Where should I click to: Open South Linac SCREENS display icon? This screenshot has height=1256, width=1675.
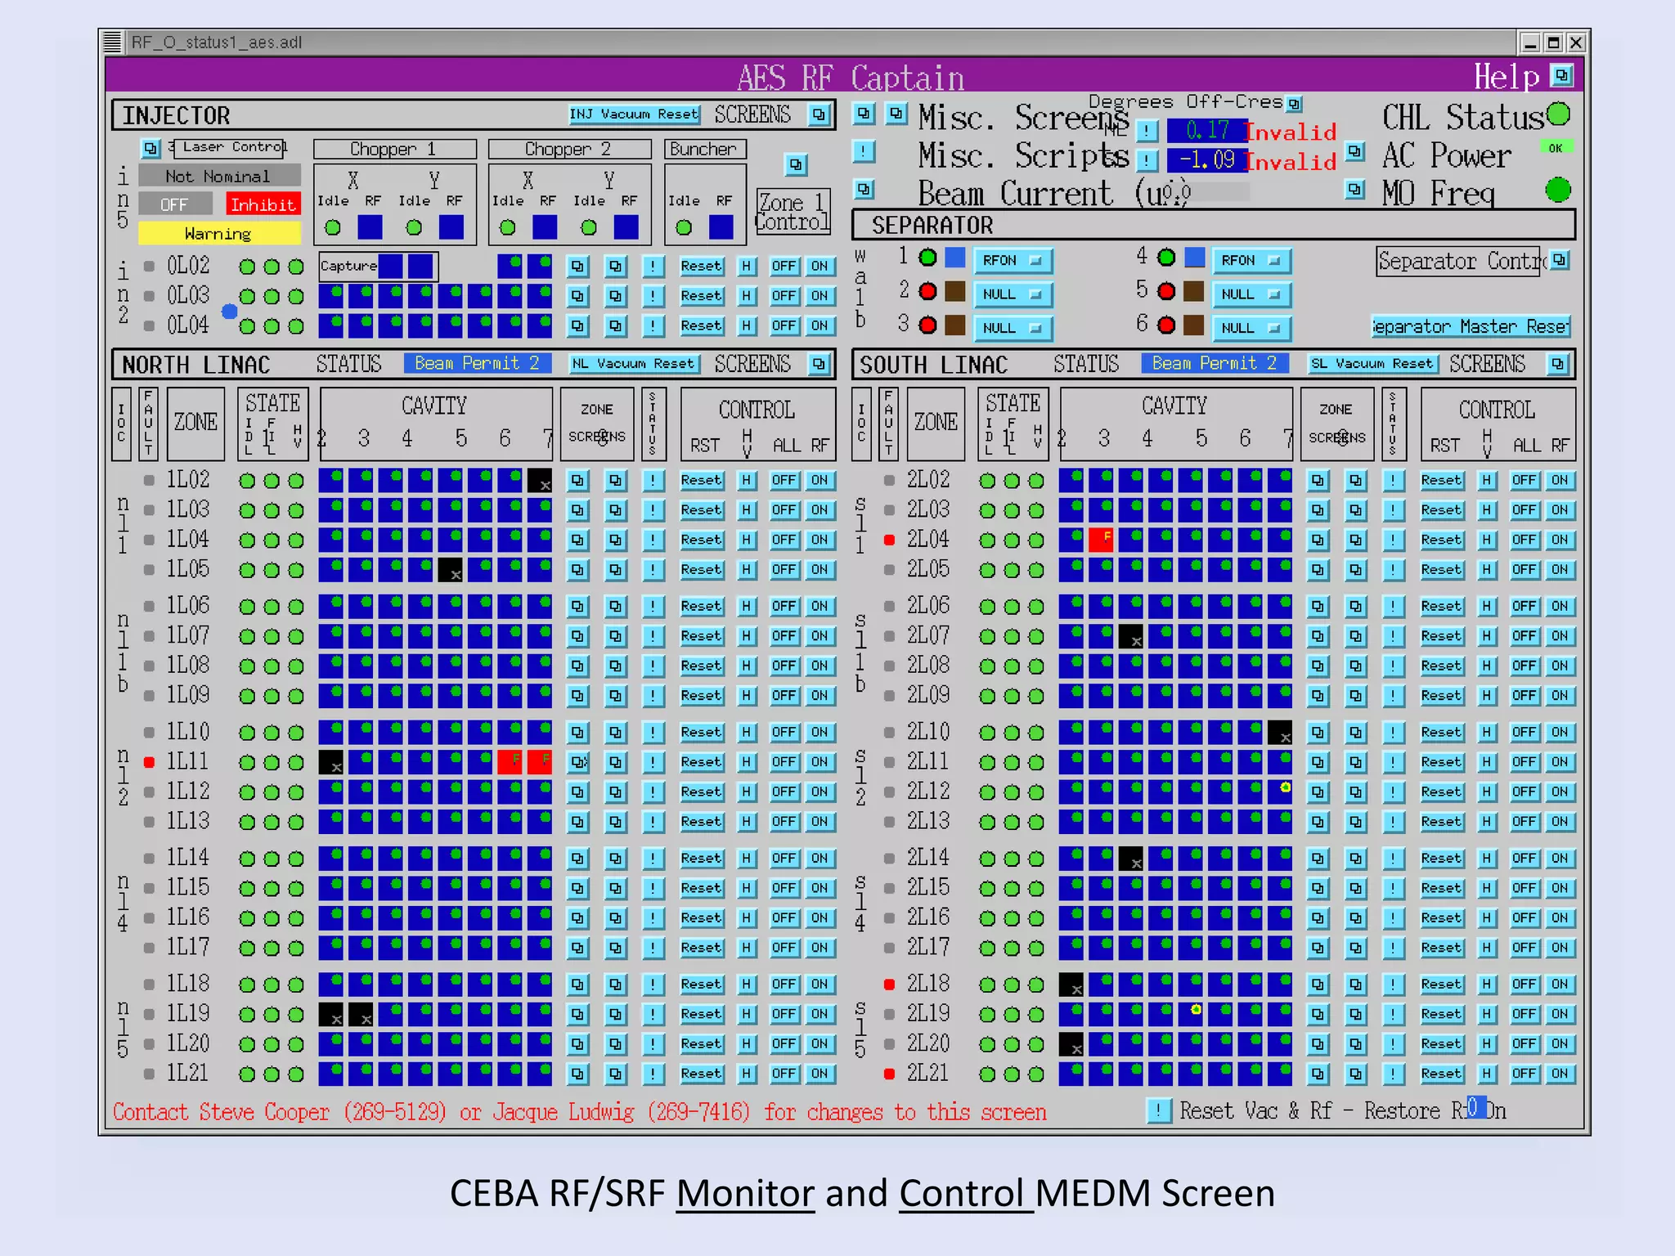(x=1558, y=364)
